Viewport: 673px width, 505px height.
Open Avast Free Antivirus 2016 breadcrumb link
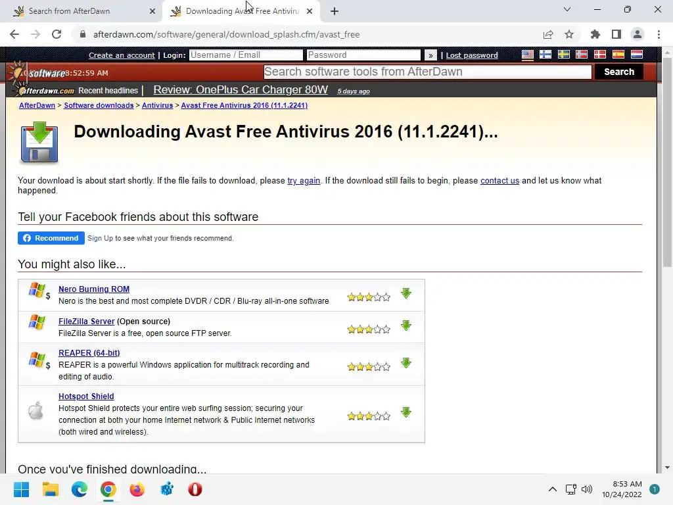(x=244, y=105)
